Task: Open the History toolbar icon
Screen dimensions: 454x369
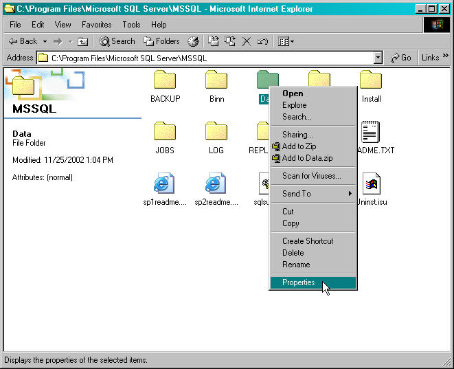Action: click(193, 42)
